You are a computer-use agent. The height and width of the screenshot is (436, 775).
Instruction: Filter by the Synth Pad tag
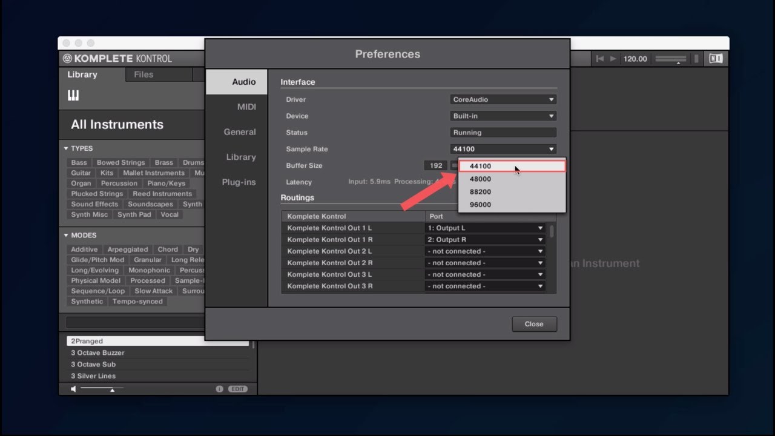(134, 214)
